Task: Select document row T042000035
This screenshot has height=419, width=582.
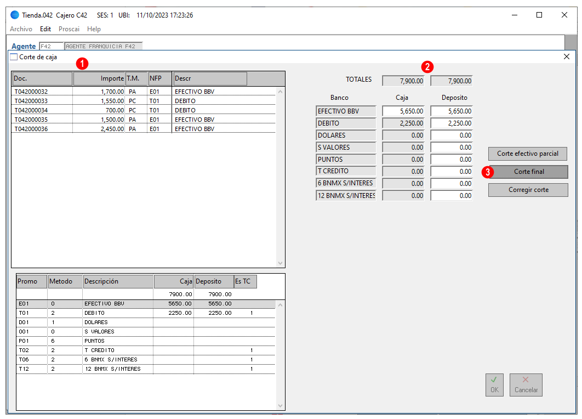Action: pyautogui.click(x=145, y=119)
